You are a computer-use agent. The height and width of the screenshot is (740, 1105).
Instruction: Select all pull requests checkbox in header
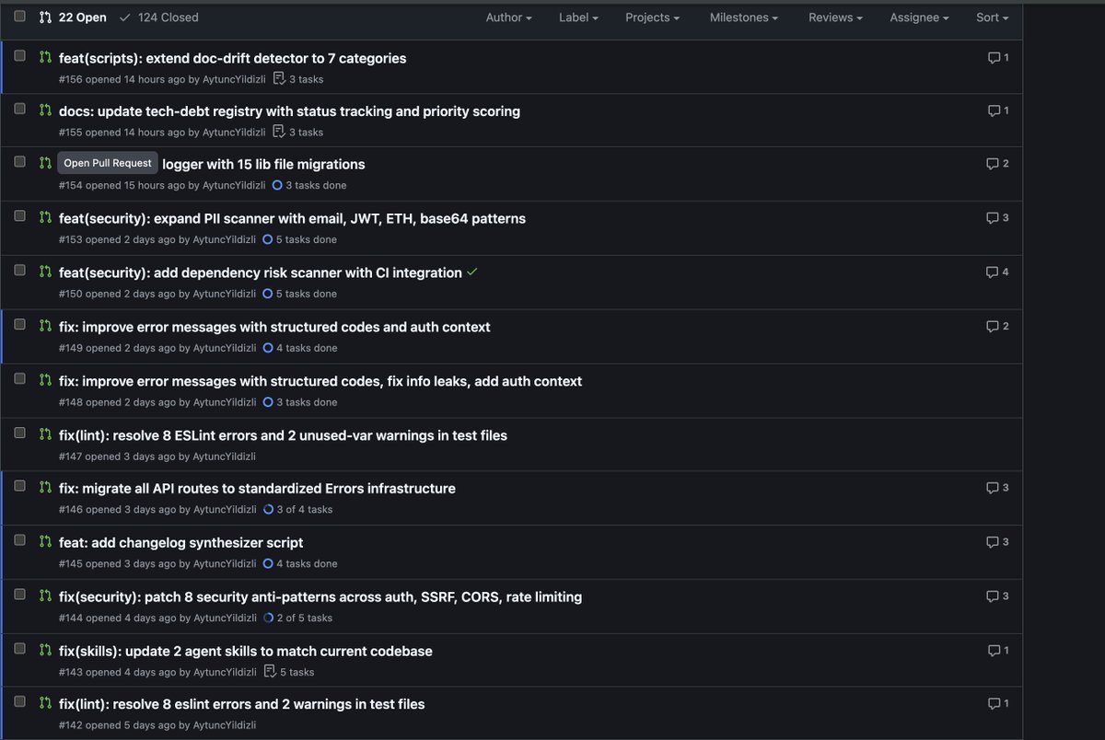(x=19, y=16)
